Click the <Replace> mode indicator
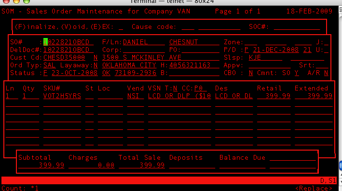 coord(314,188)
